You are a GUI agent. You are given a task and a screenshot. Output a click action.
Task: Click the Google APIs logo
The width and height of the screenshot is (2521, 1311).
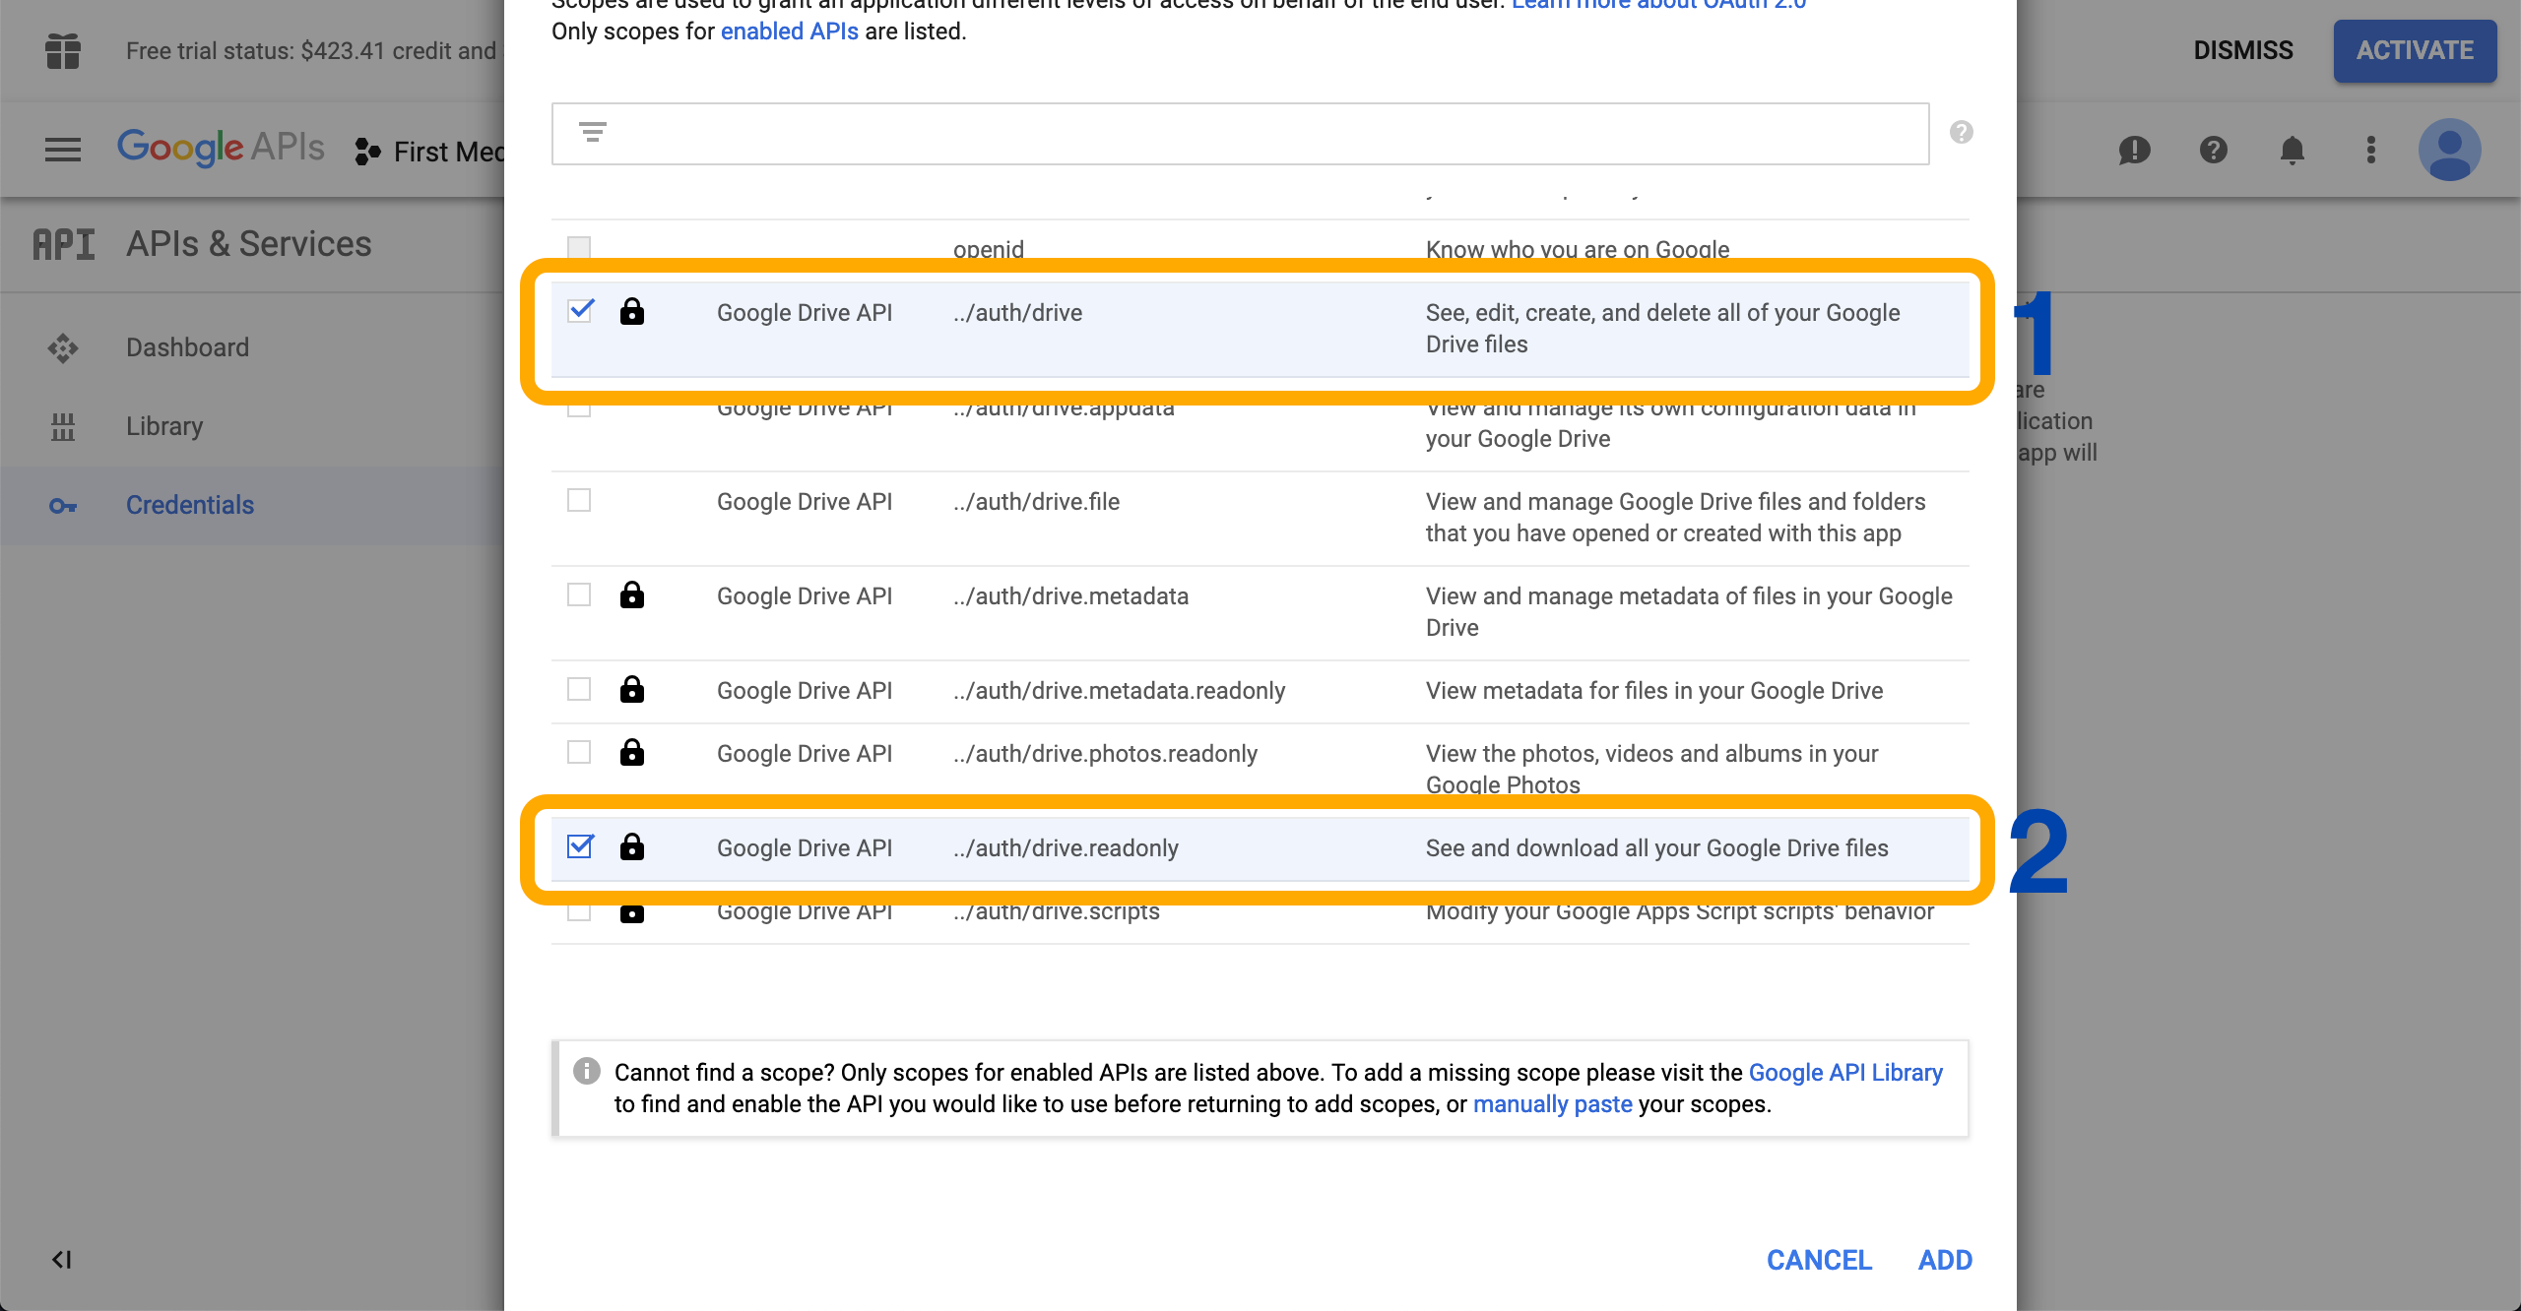221,148
